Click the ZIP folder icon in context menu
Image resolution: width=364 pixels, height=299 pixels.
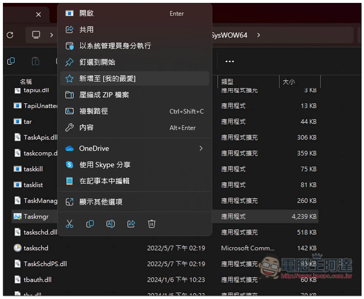70,95
